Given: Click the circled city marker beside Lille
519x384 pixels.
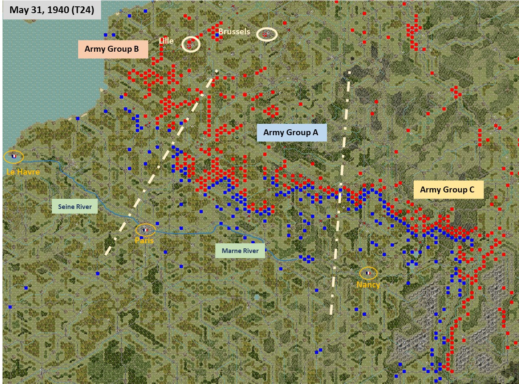Looking at the screenshot, I should tap(191, 44).
